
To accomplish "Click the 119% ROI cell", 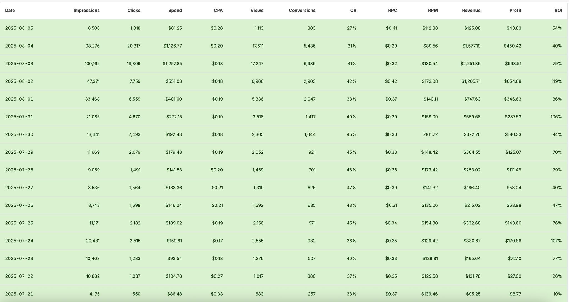I will [x=556, y=81].
